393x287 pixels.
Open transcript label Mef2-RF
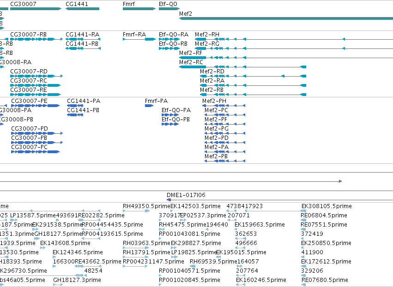pos(191,53)
